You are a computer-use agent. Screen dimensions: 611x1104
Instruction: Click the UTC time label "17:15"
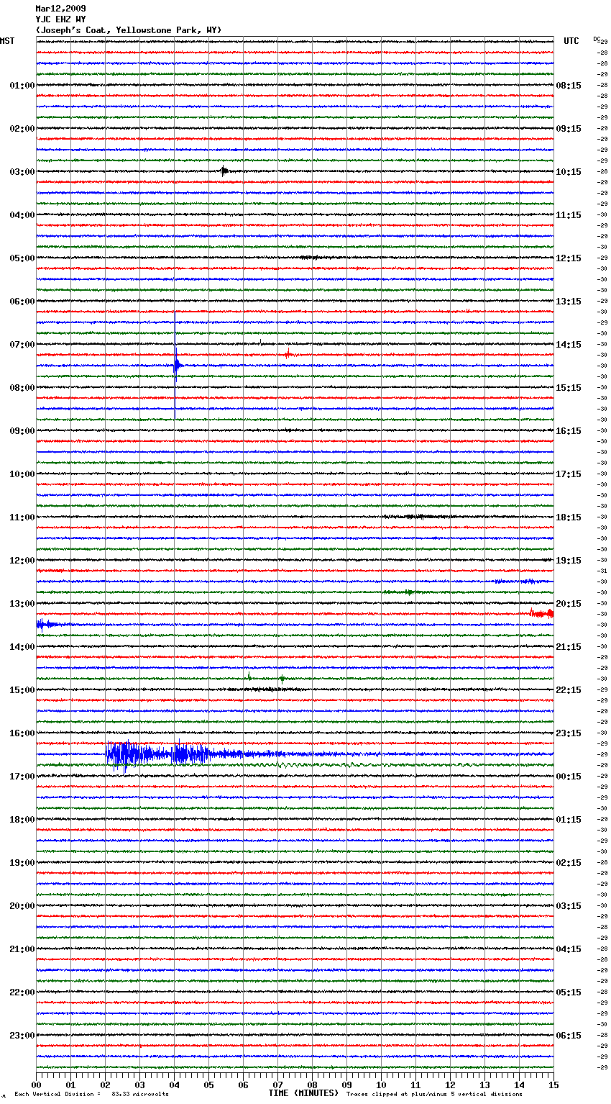569,474
